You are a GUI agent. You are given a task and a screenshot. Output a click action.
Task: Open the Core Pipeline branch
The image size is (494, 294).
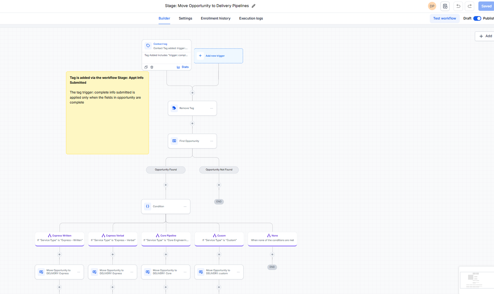(x=166, y=239)
